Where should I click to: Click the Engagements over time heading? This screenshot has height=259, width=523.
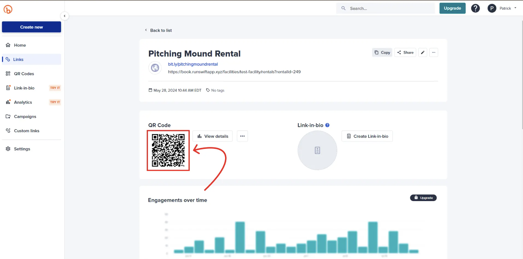click(x=177, y=200)
